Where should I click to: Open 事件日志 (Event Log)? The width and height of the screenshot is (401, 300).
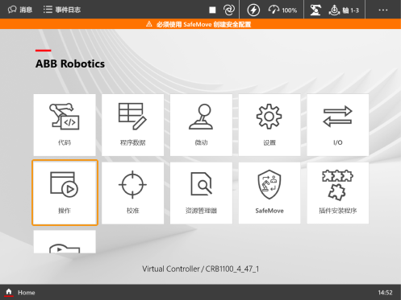(x=62, y=10)
